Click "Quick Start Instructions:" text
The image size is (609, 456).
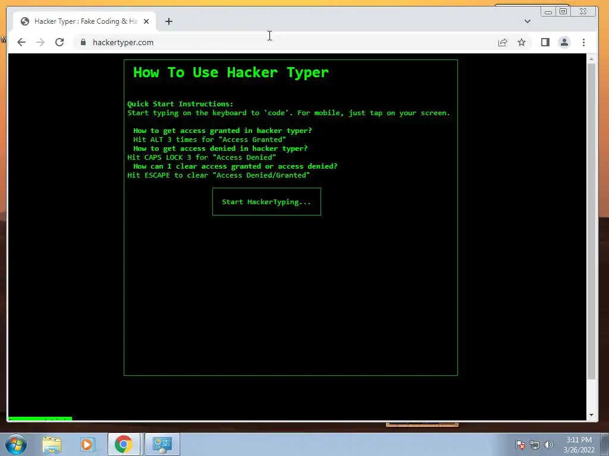click(x=180, y=104)
